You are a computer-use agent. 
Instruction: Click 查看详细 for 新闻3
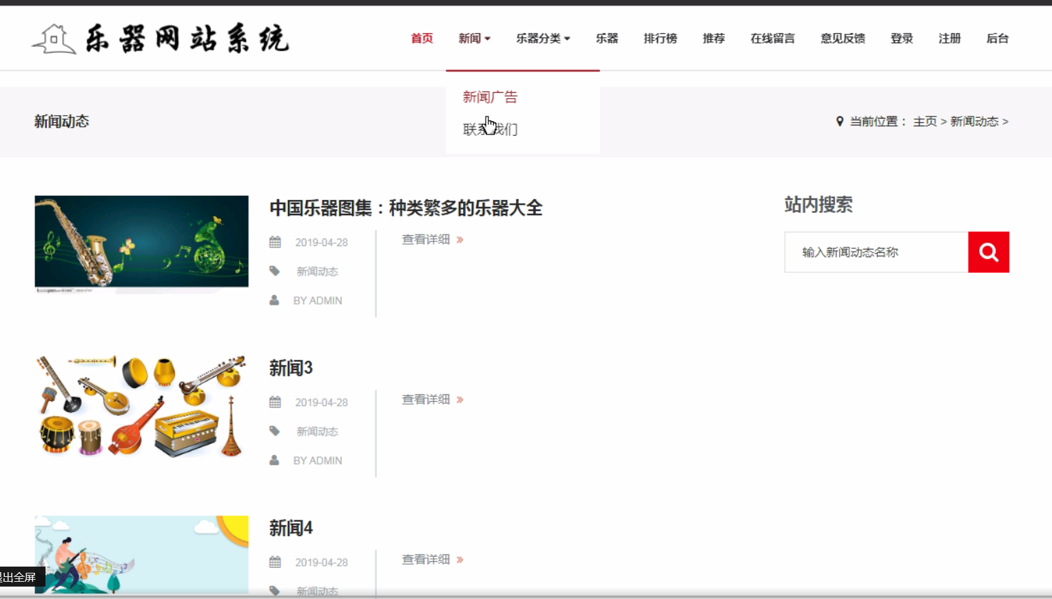(433, 400)
